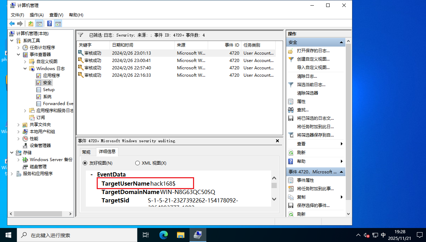Click 筛选当前日志 action

(311, 84)
